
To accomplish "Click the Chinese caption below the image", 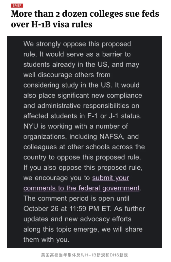I will (84, 255).
